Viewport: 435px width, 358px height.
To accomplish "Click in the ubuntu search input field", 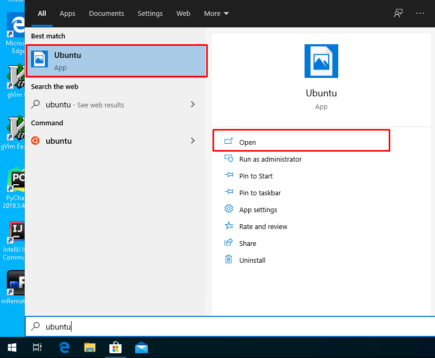I will 230,326.
